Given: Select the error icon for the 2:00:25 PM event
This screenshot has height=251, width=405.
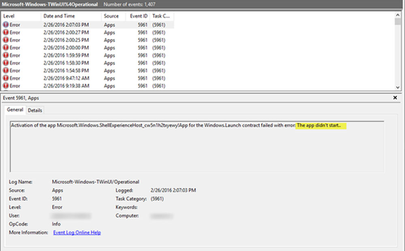Looking at the screenshot, I should tap(6, 40).
